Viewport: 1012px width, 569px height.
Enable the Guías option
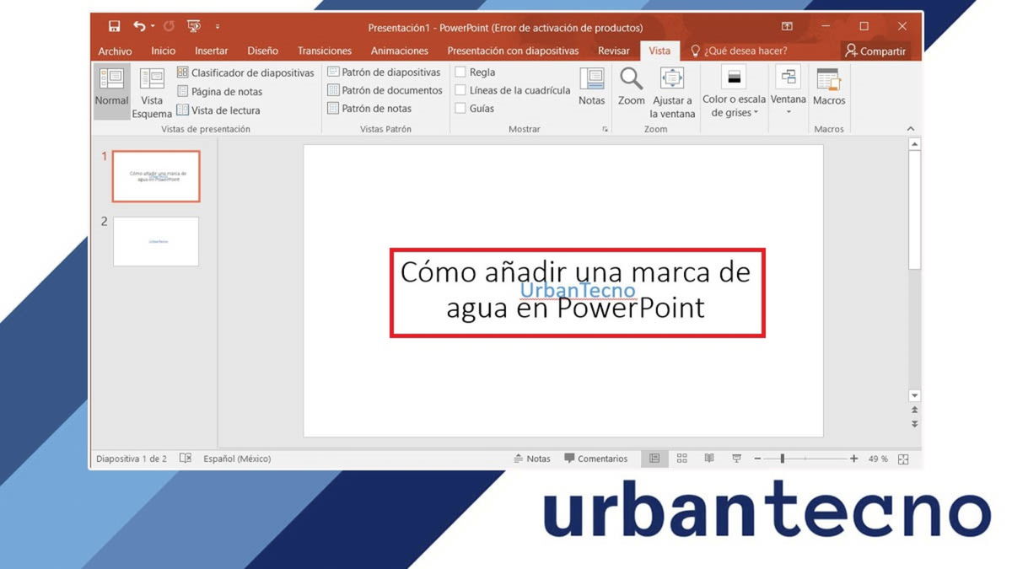point(460,108)
